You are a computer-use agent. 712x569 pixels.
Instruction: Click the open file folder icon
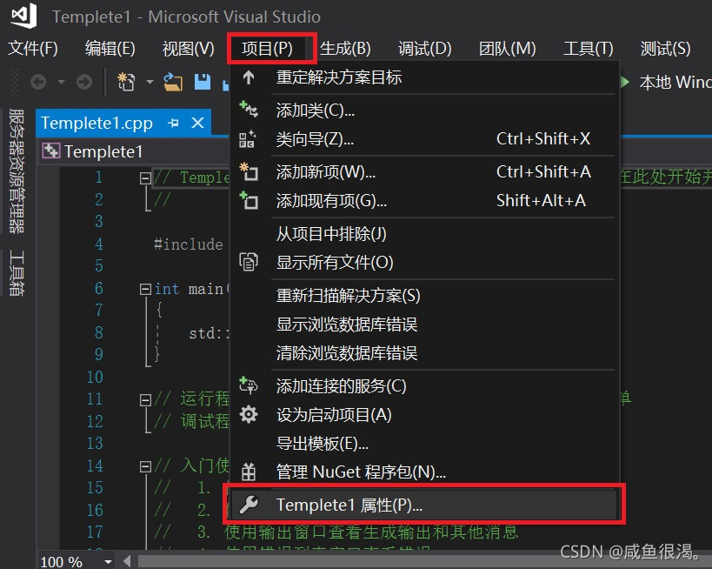click(173, 83)
